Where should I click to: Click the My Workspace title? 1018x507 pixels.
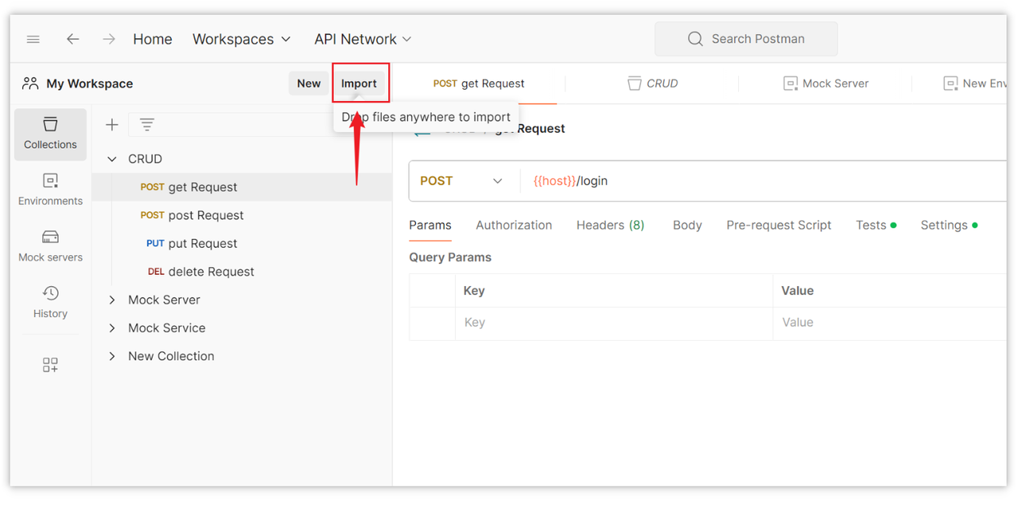pyautogui.click(x=90, y=83)
